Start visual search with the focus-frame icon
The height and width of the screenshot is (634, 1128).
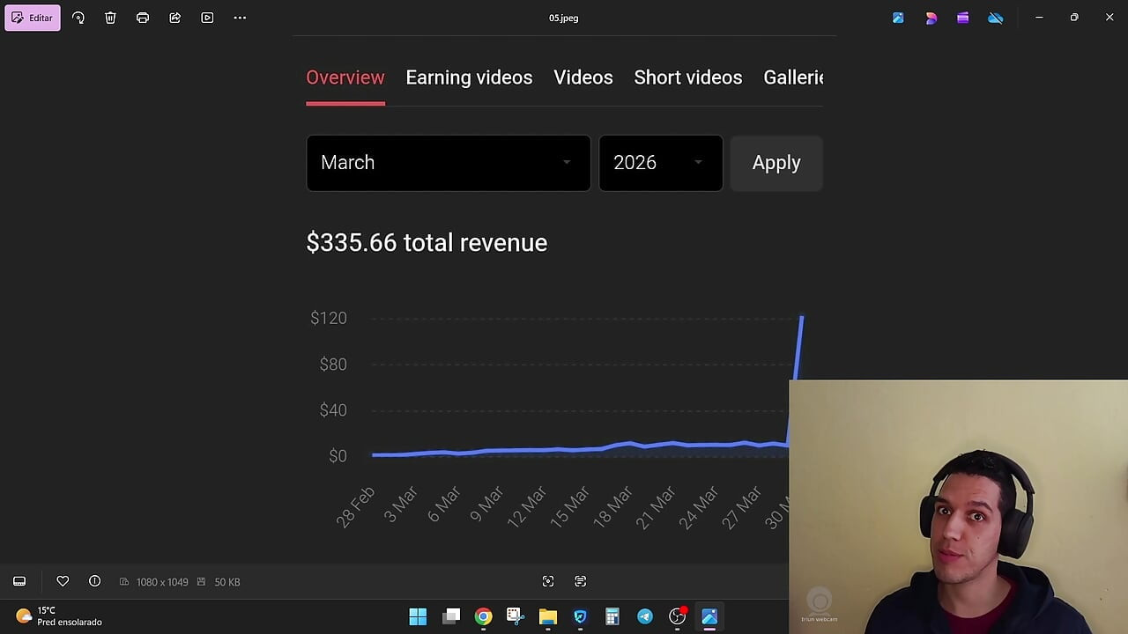pyautogui.click(x=548, y=581)
